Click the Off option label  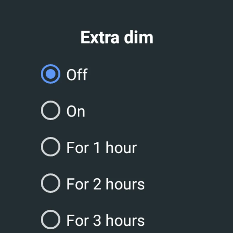[77, 75]
